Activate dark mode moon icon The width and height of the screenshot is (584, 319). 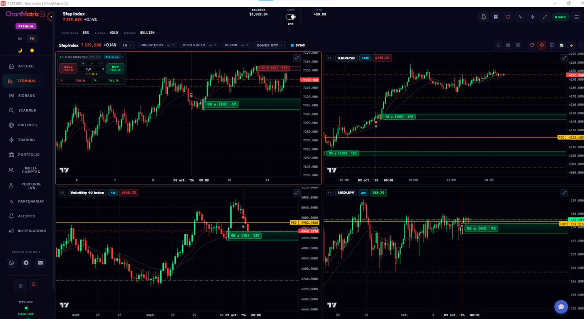pos(20,51)
